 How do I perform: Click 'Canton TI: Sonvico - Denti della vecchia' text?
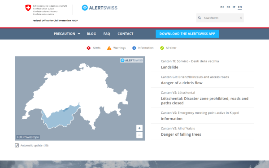190,61
